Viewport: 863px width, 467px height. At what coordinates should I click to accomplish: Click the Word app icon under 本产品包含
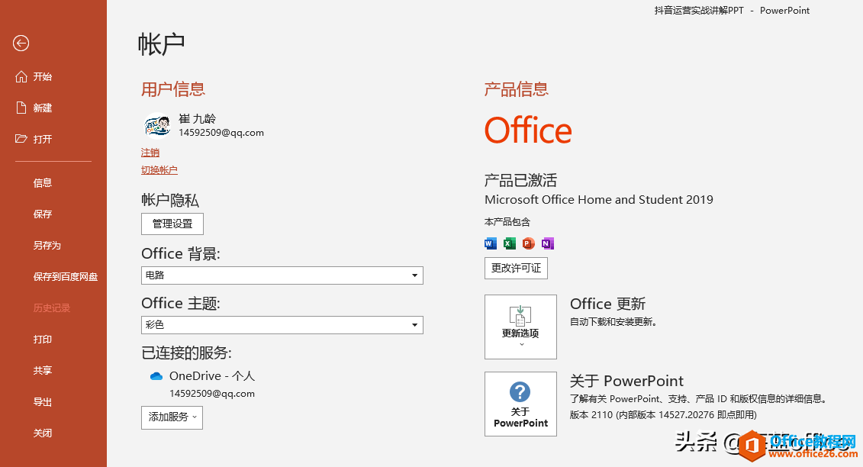point(490,243)
